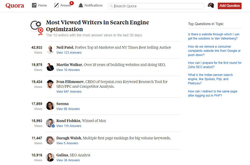The height and width of the screenshot is (165, 250).
Task: Open Neil Patel's name link
Action: pos(65,47)
